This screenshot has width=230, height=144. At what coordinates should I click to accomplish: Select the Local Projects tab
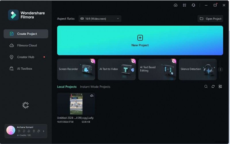click(x=67, y=87)
